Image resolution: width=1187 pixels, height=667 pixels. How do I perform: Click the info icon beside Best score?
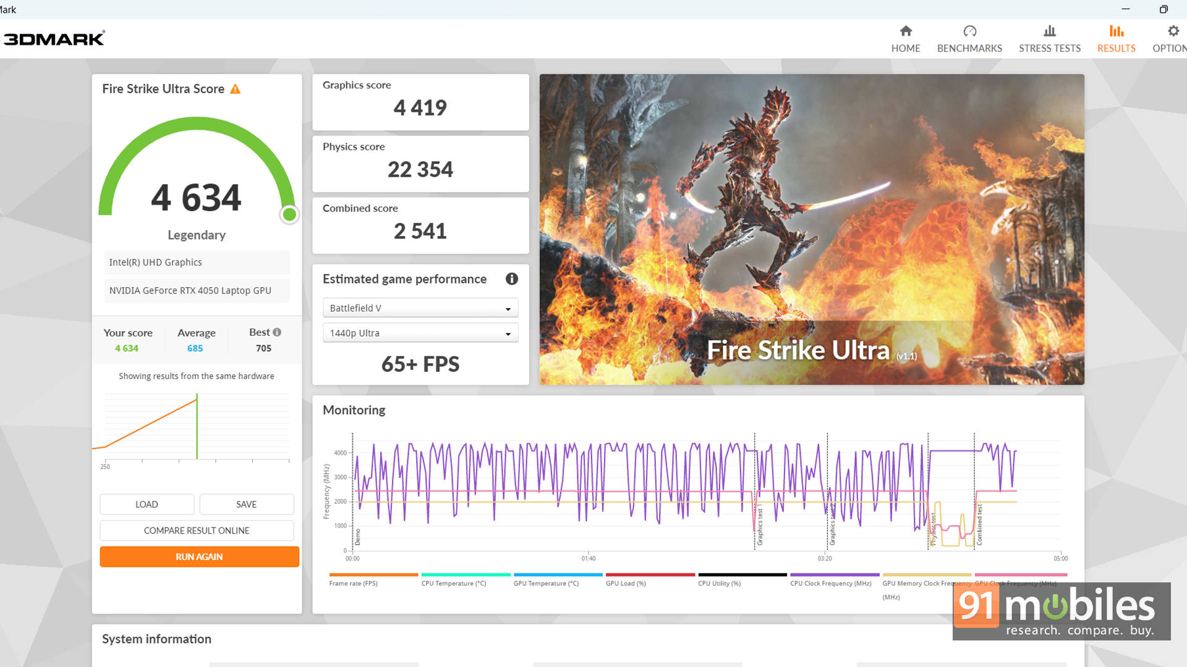coord(277,332)
